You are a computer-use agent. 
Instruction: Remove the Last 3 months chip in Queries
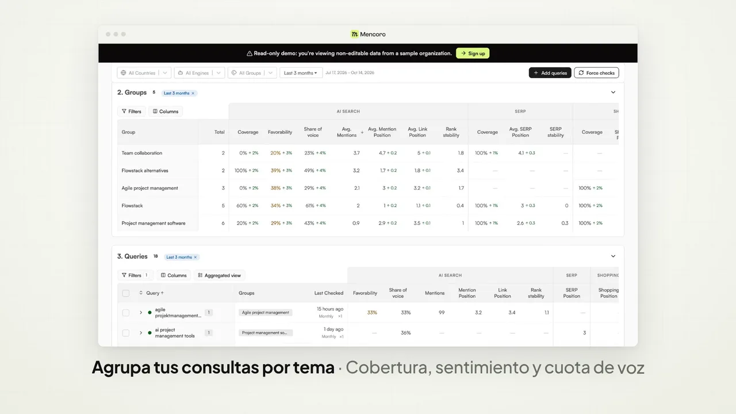(x=195, y=257)
